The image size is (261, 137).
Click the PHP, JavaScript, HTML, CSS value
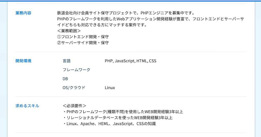[130, 61]
